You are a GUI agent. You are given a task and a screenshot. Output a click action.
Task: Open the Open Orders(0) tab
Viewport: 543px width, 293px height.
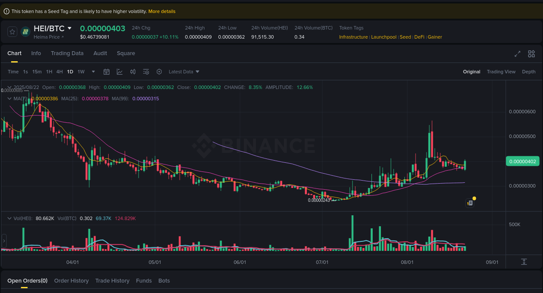(27, 281)
